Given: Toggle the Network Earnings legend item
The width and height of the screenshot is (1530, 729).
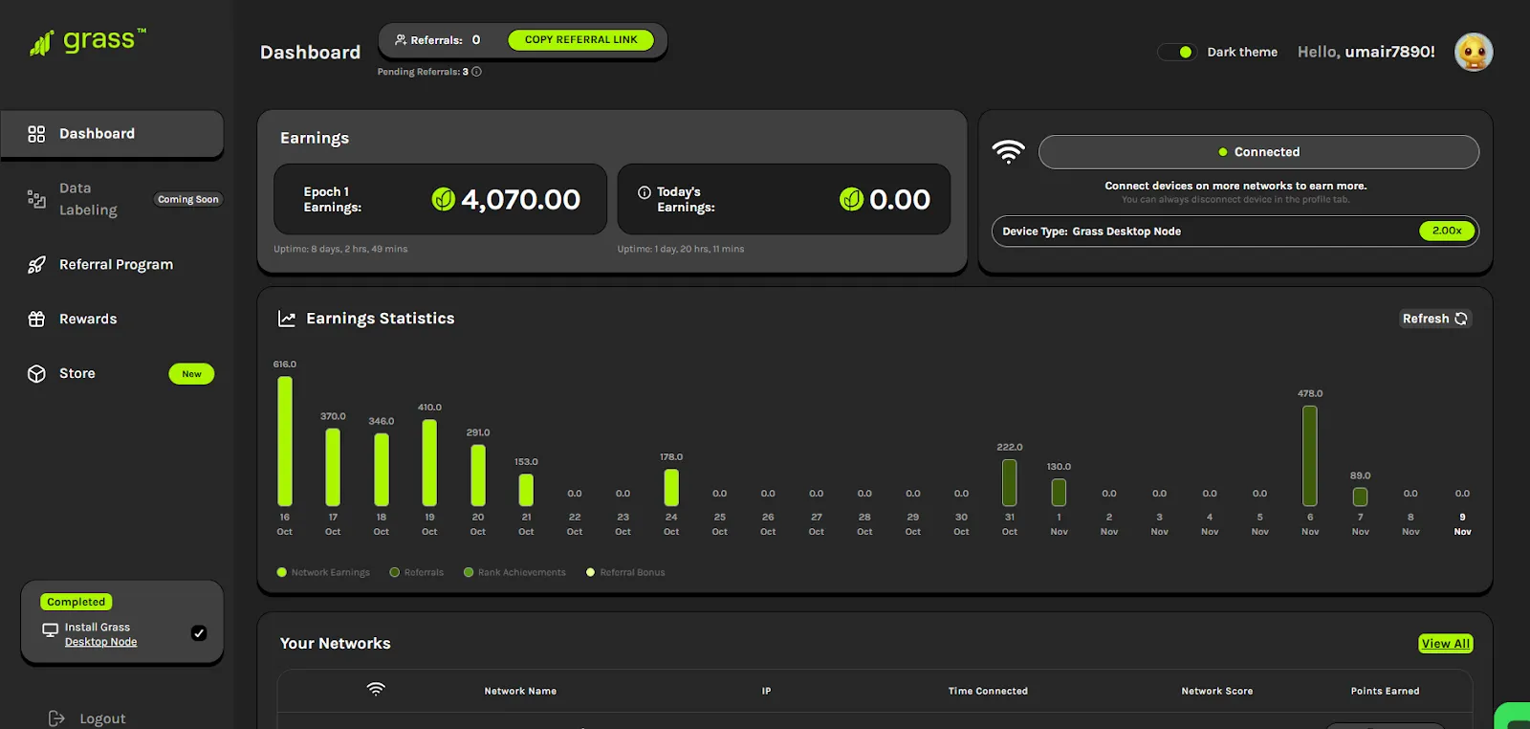Looking at the screenshot, I should (323, 572).
